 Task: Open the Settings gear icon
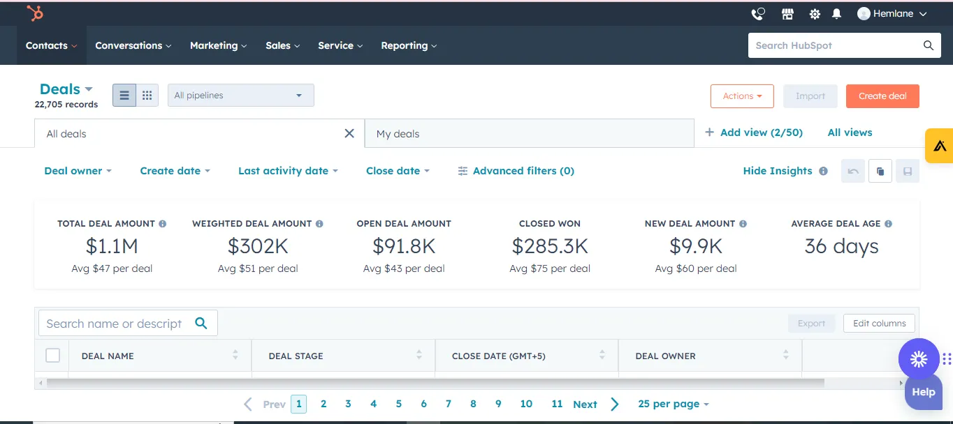coord(815,14)
